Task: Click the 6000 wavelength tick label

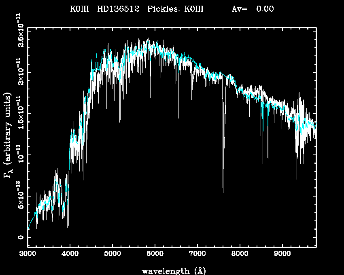Action: point(155,255)
